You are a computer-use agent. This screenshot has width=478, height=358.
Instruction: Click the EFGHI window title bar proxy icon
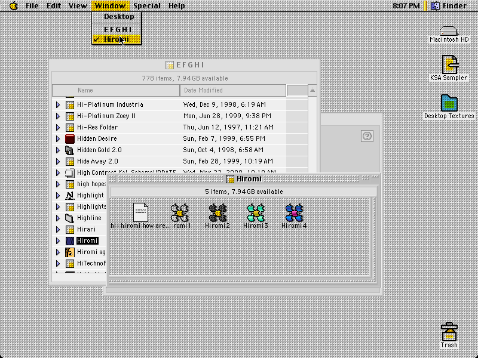[x=170, y=65]
